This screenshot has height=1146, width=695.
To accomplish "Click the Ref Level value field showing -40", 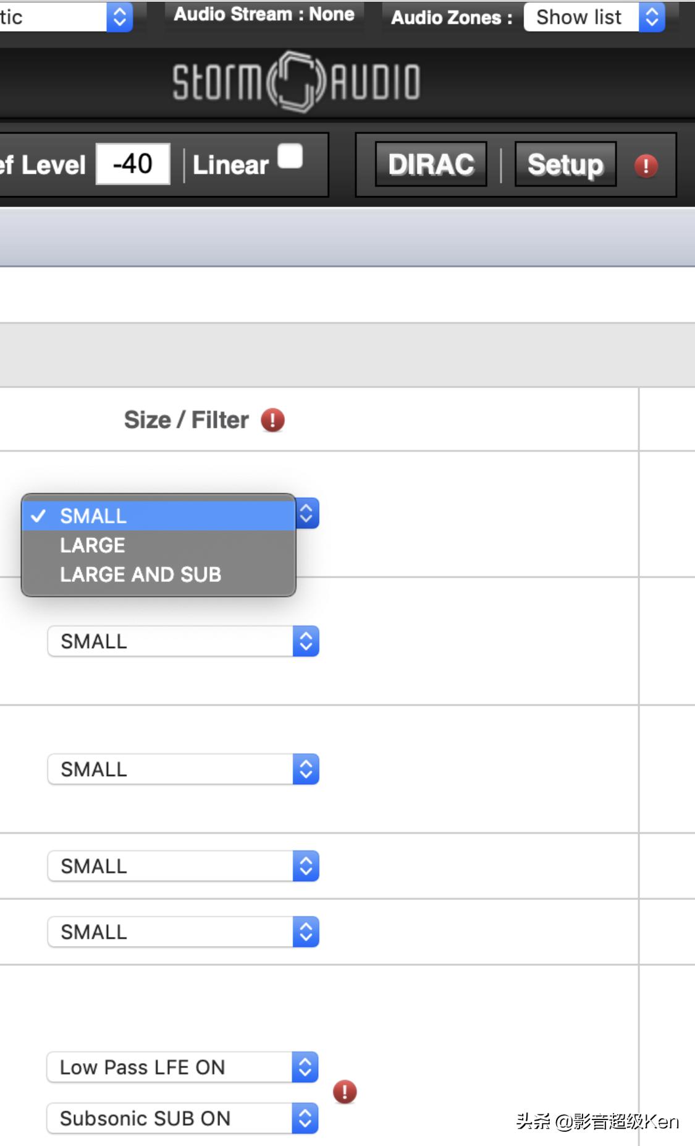I will pos(133,165).
